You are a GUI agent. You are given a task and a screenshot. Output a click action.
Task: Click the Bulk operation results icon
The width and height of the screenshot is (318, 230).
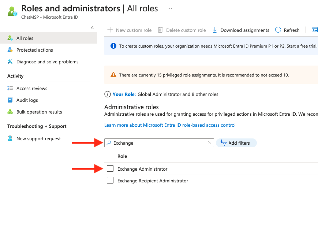(10, 112)
